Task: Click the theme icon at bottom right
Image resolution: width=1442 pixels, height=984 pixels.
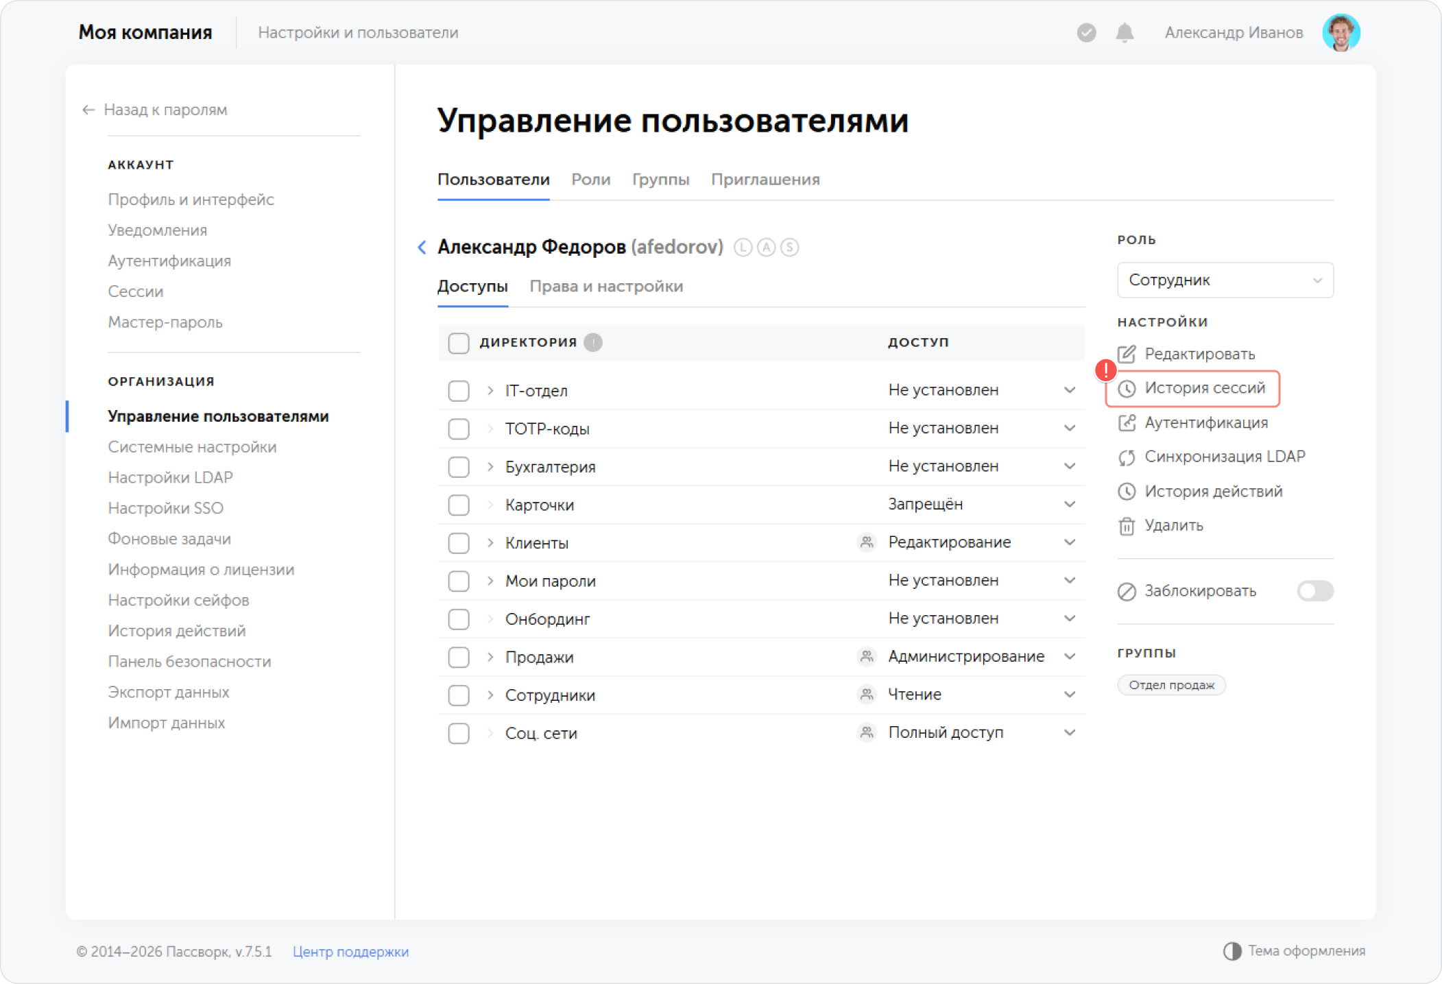Action: [x=1231, y=951]
